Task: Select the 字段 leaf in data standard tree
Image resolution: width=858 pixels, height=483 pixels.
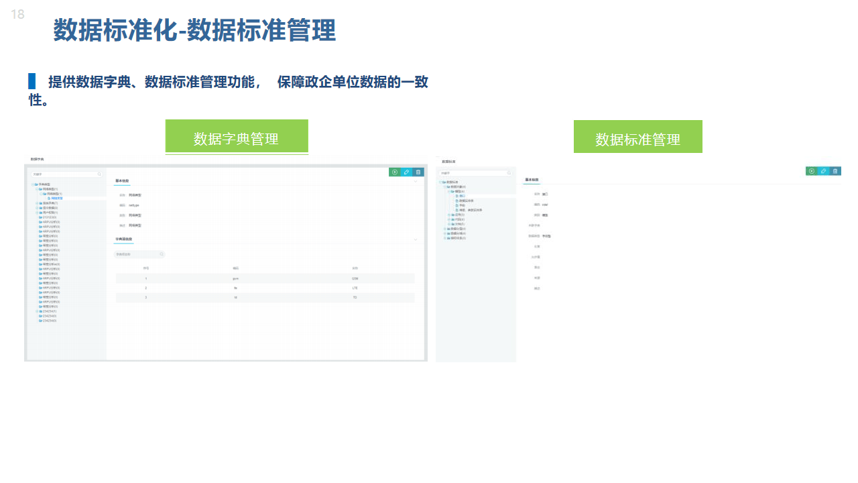Action: click(462, 205)
